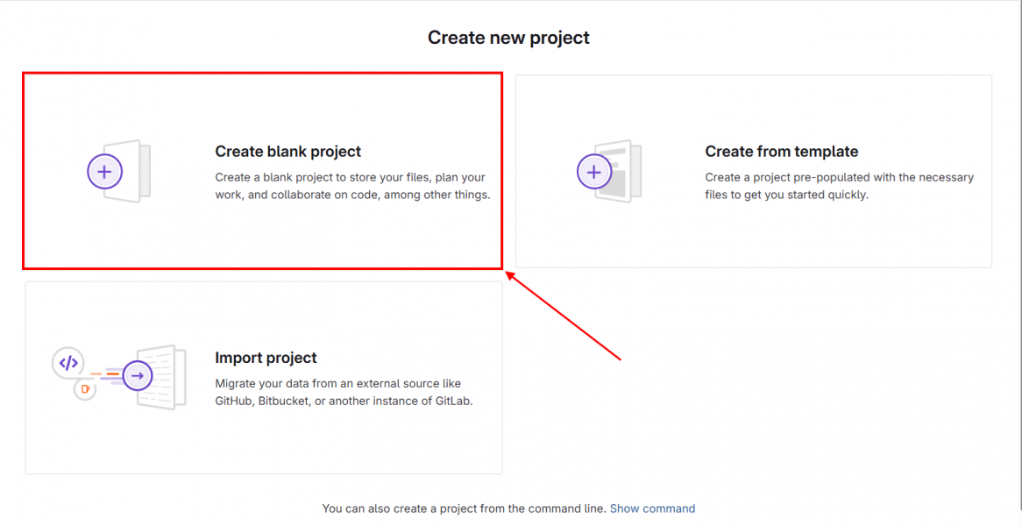Click the lined document illustration in the Import project card
The image size is (1022, 526).
(x=163, y=377)
